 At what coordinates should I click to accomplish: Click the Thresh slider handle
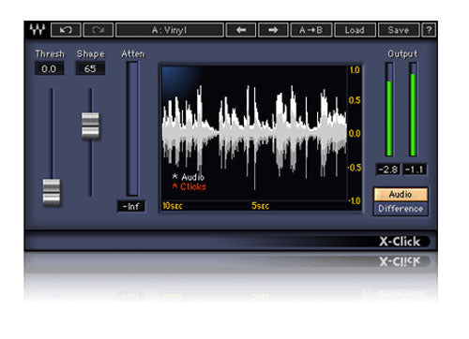click(x=52, y=192)
